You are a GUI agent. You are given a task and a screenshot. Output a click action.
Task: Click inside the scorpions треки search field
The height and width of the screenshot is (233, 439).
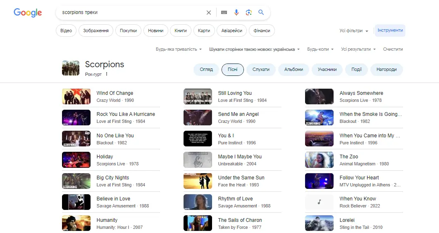pyautogui.click(x=131, y=12)
